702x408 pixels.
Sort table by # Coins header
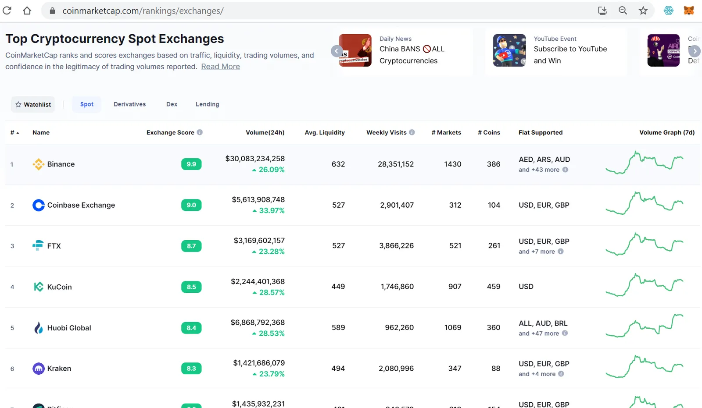pyautogui.click(x=489, y=132)
